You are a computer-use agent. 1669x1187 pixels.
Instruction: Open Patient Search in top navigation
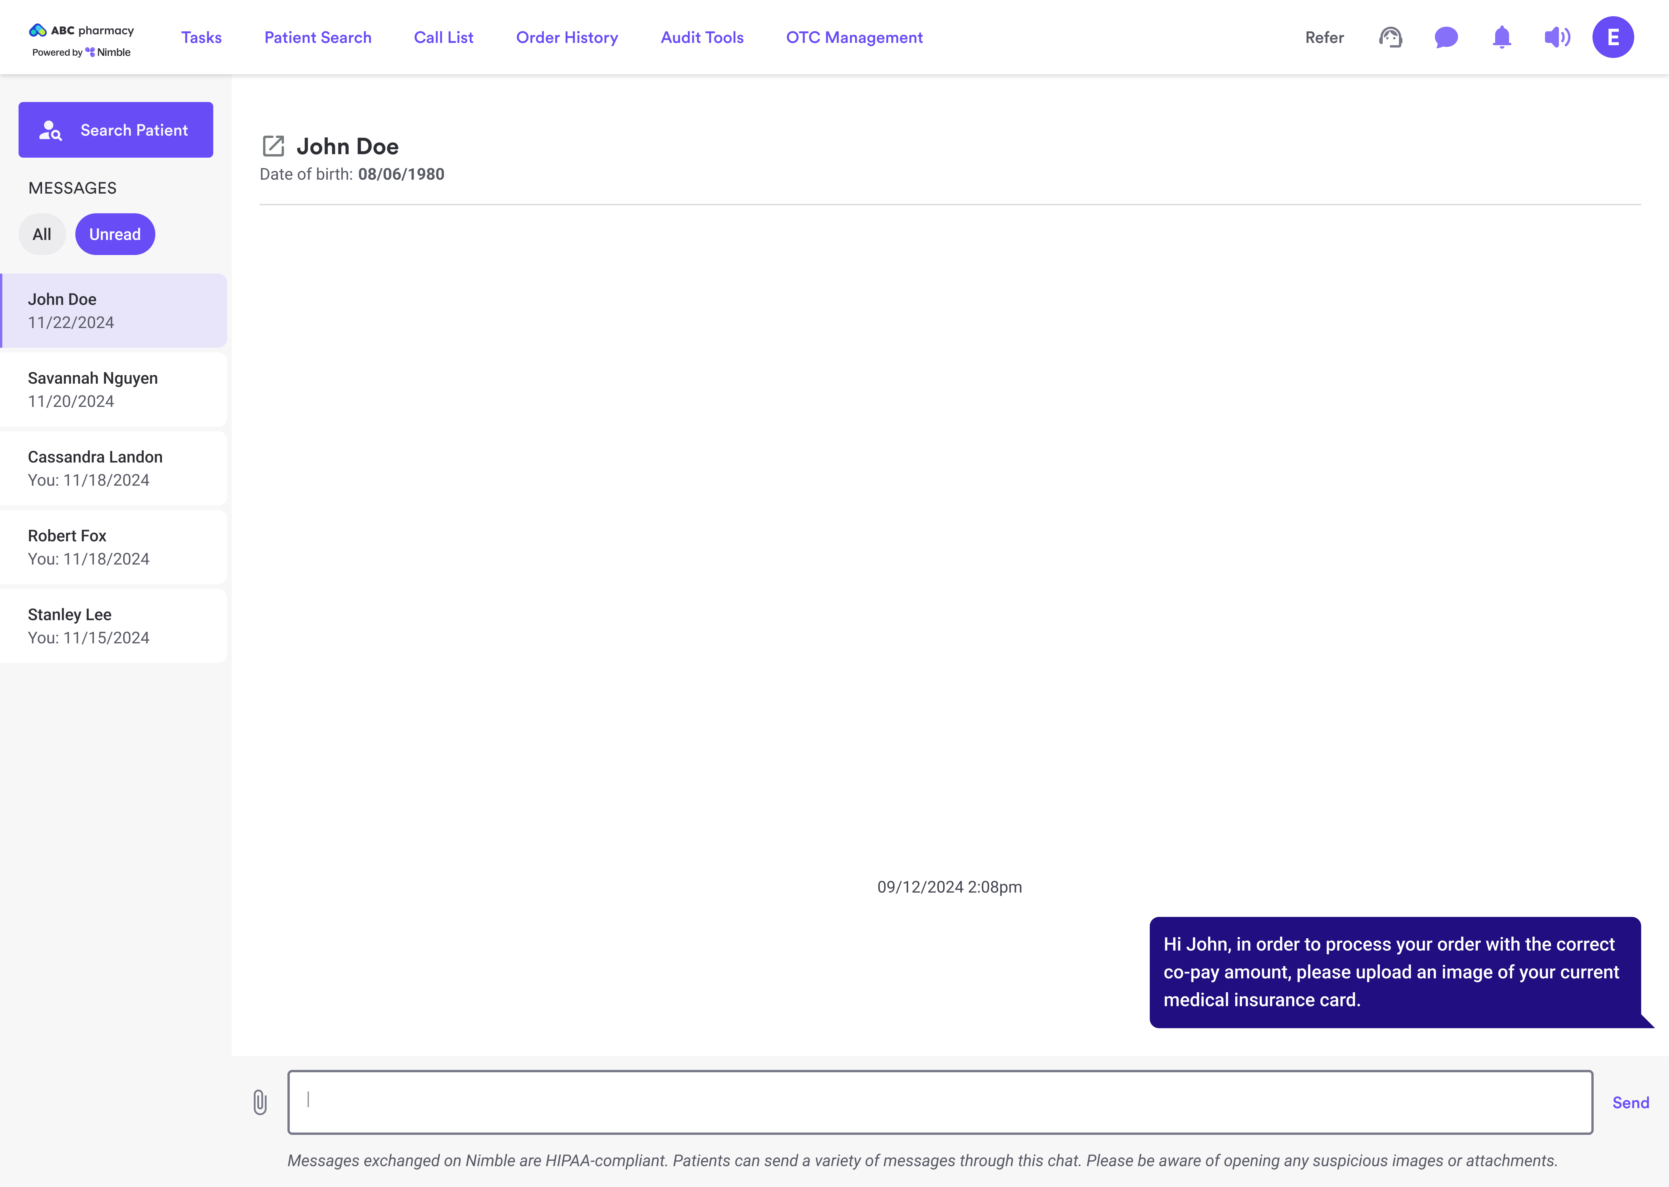[x=318, y=37]
